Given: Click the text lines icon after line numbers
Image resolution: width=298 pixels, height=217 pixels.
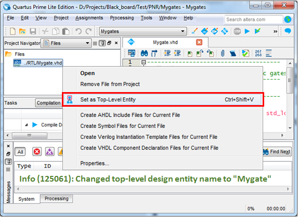Looking at the screenshot, I should pyautogui.click(x=268, y=53).
